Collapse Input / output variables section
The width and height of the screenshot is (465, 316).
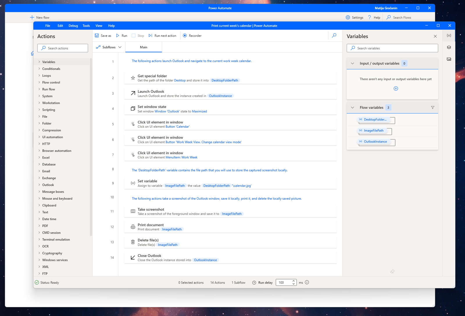[353, 63]
